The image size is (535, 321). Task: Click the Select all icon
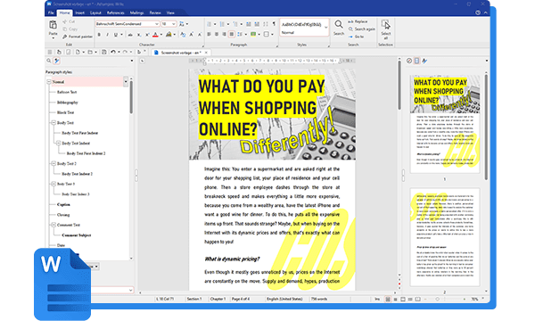[385, 25]
